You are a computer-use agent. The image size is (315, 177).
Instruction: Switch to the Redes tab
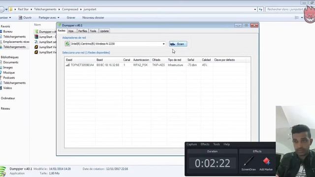62,30
